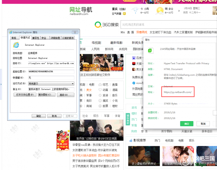
Task: Click the https://yy.netbardh.com/ address text
Action: [x=178, y=92]
